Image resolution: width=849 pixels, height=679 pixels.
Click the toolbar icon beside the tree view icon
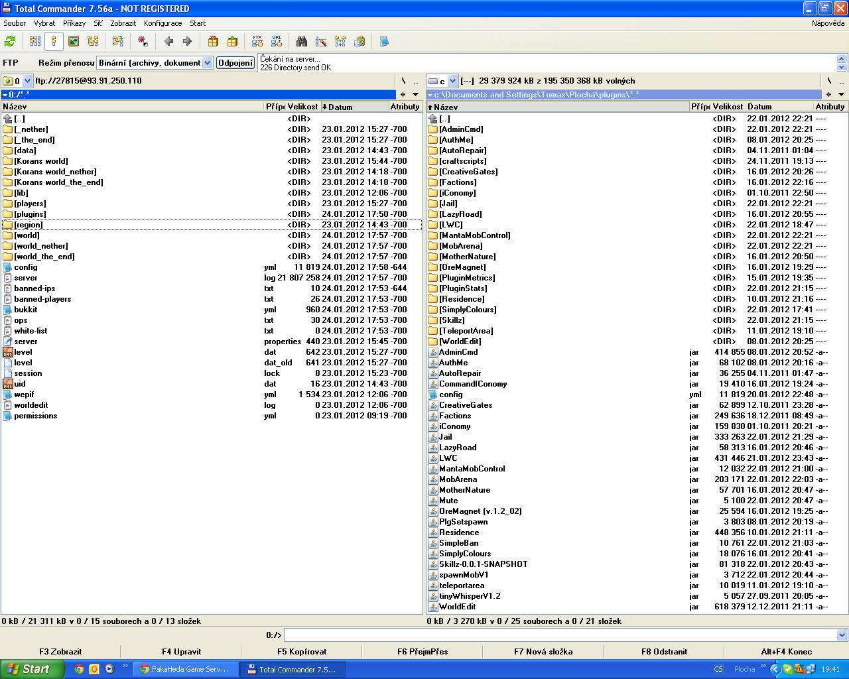[118, 41]
